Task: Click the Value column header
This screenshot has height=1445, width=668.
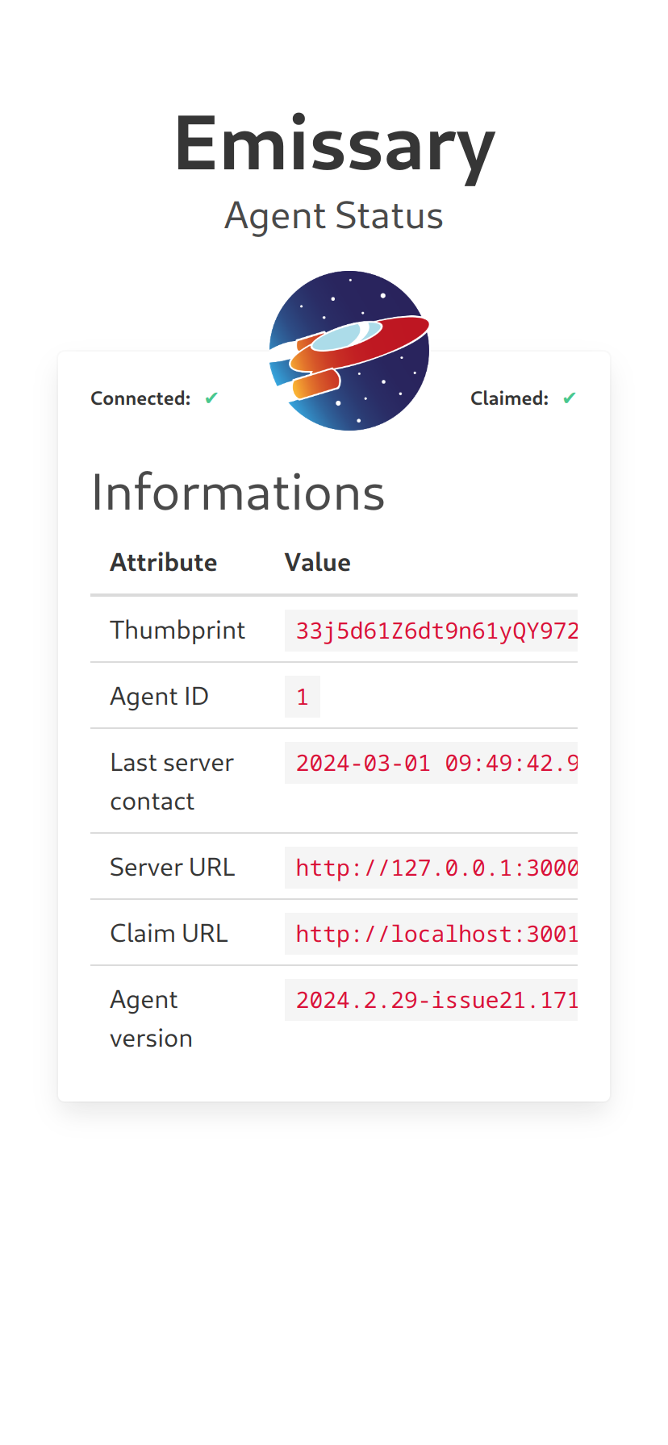Action: [x=318, y=562]
